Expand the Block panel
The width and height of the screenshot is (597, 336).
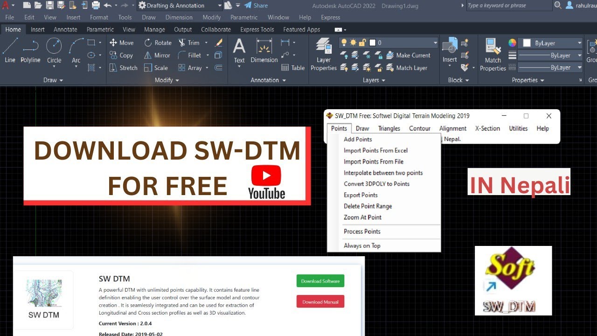tap(458, 80)
